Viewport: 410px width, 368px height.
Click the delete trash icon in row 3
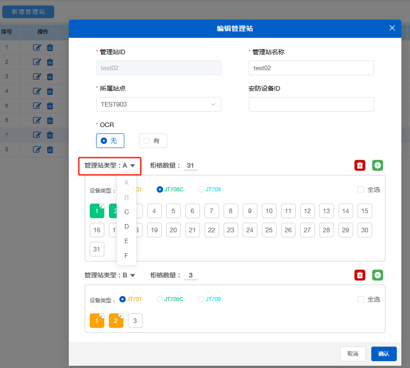point(50,77)
